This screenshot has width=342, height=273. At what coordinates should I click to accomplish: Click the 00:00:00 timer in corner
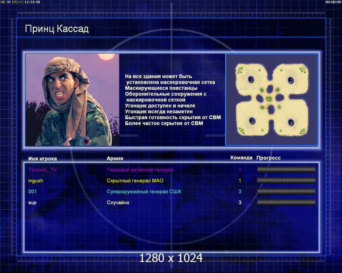(x=333, y=2)
